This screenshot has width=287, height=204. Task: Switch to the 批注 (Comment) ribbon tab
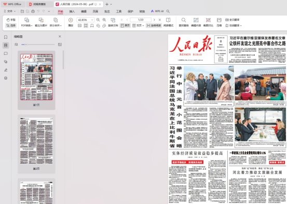[x=107, y=11]
